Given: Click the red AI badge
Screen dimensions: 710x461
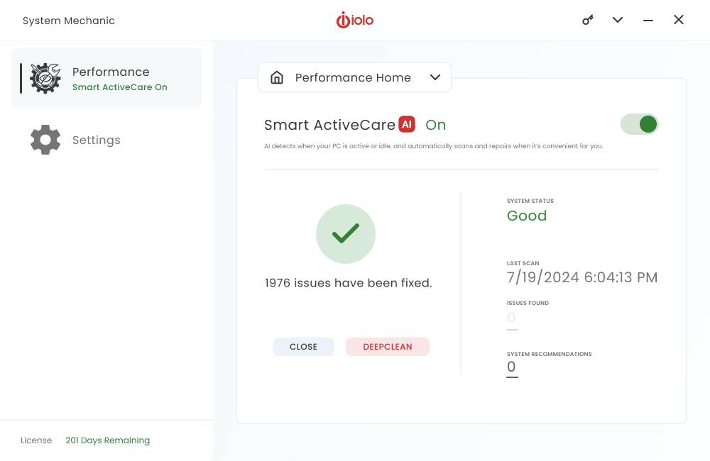Looking at the screenshot, I should [x=407, y=124].
